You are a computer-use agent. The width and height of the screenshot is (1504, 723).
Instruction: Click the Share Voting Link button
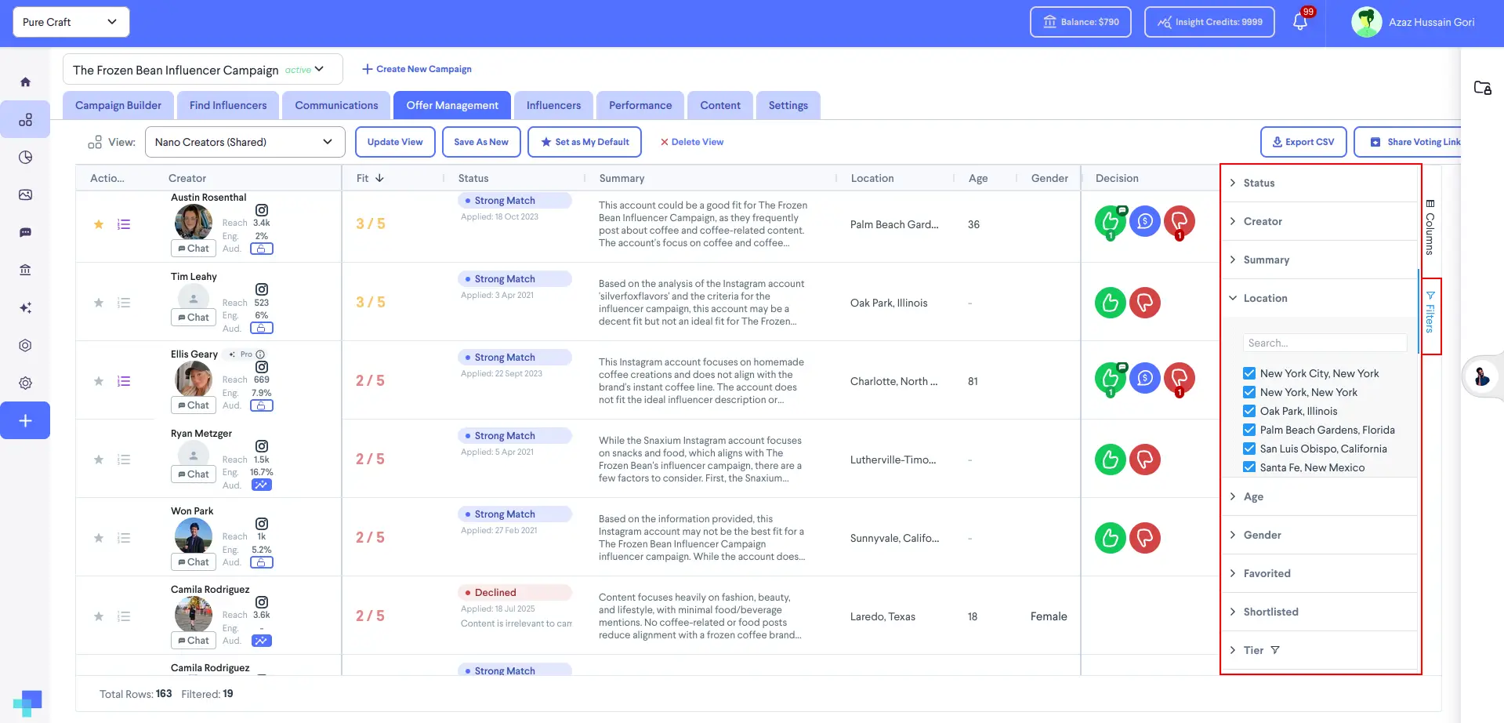pos(1408,142)
